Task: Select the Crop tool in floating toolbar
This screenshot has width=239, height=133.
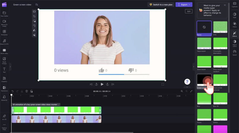Action: [34, 16]
